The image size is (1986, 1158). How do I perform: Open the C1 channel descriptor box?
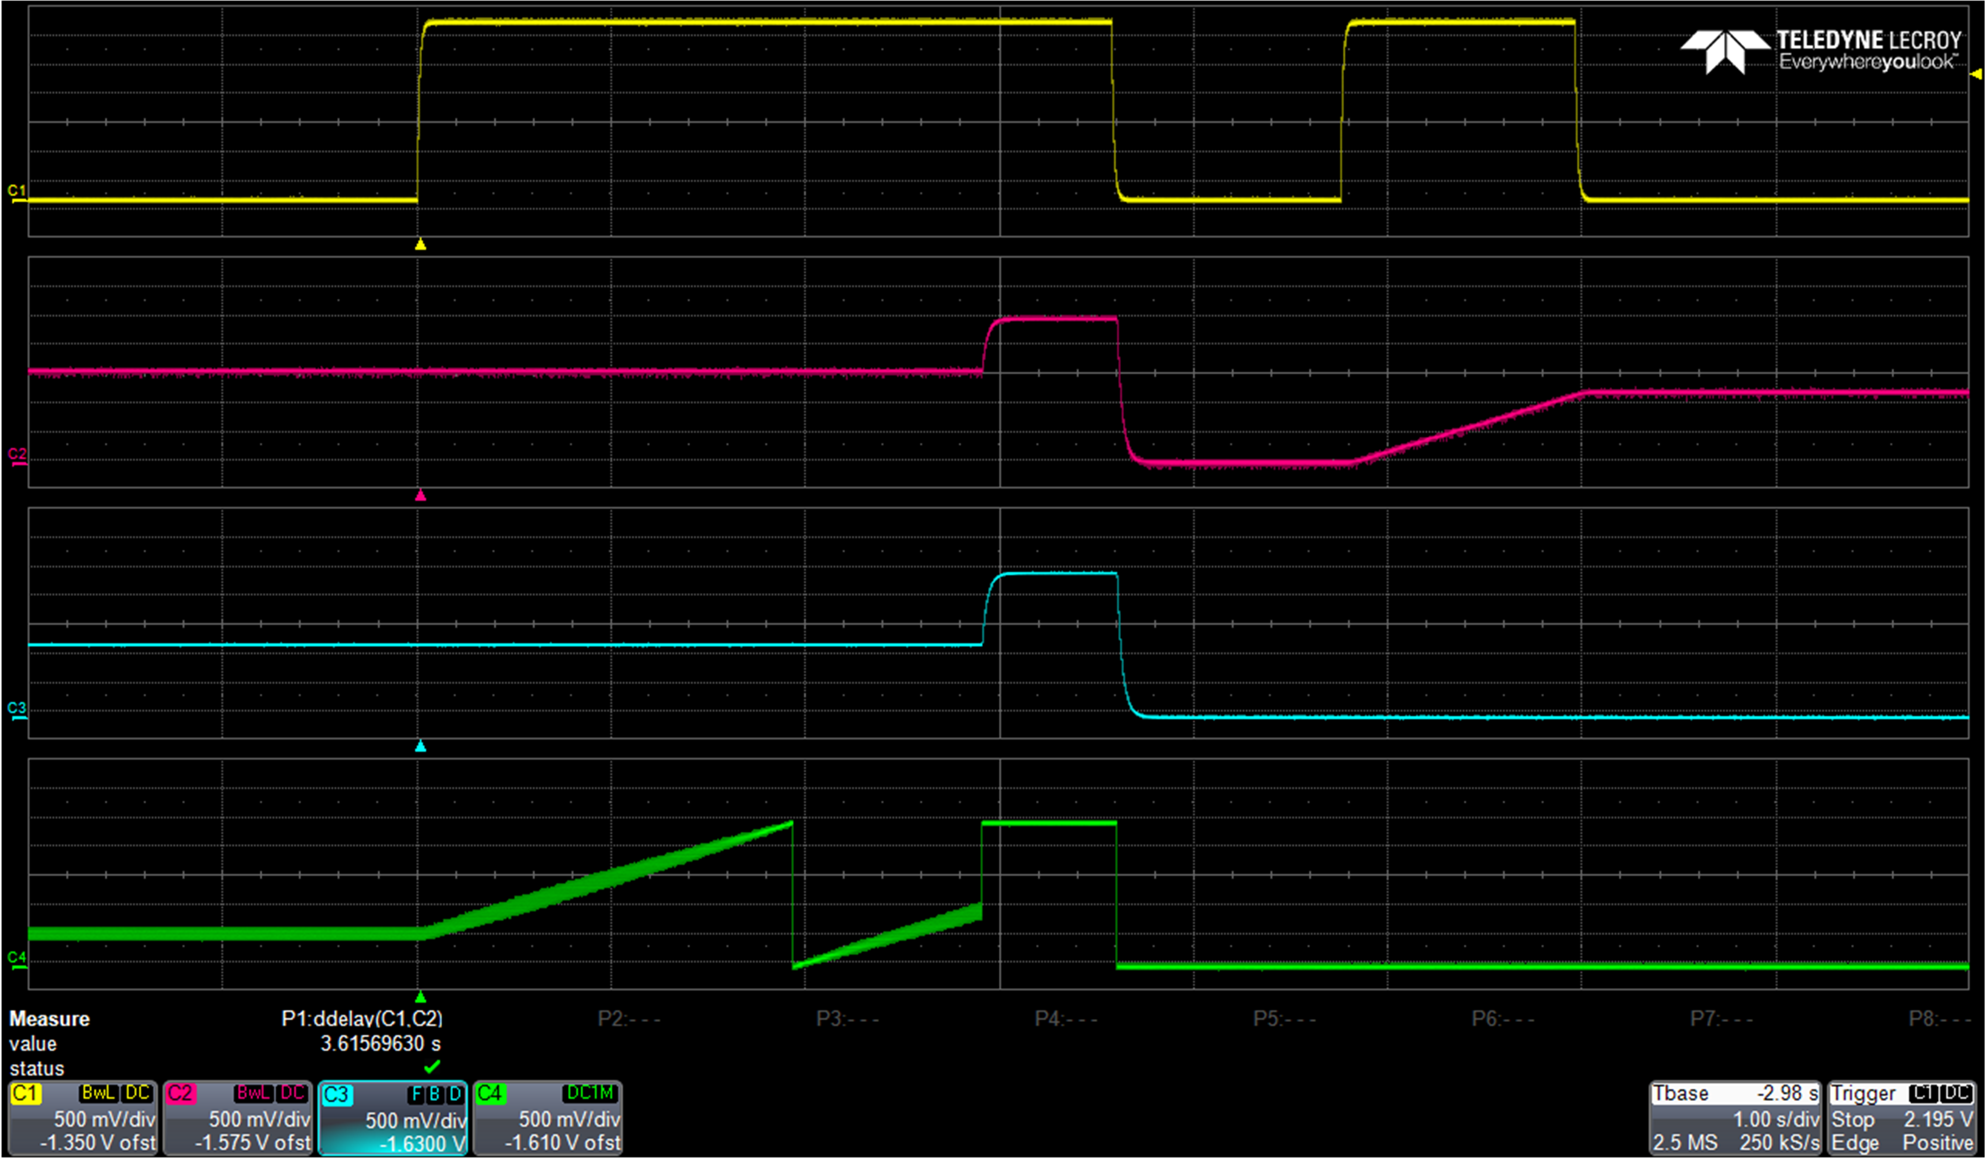(82, 1118)
